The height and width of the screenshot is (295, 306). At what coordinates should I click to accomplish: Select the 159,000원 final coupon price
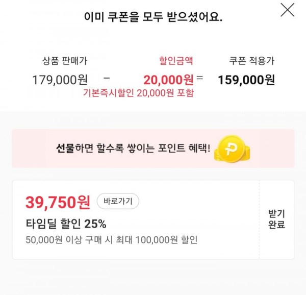click(246, 80)
